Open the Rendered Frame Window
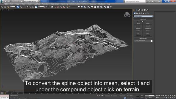 click(x=108, y=7)
